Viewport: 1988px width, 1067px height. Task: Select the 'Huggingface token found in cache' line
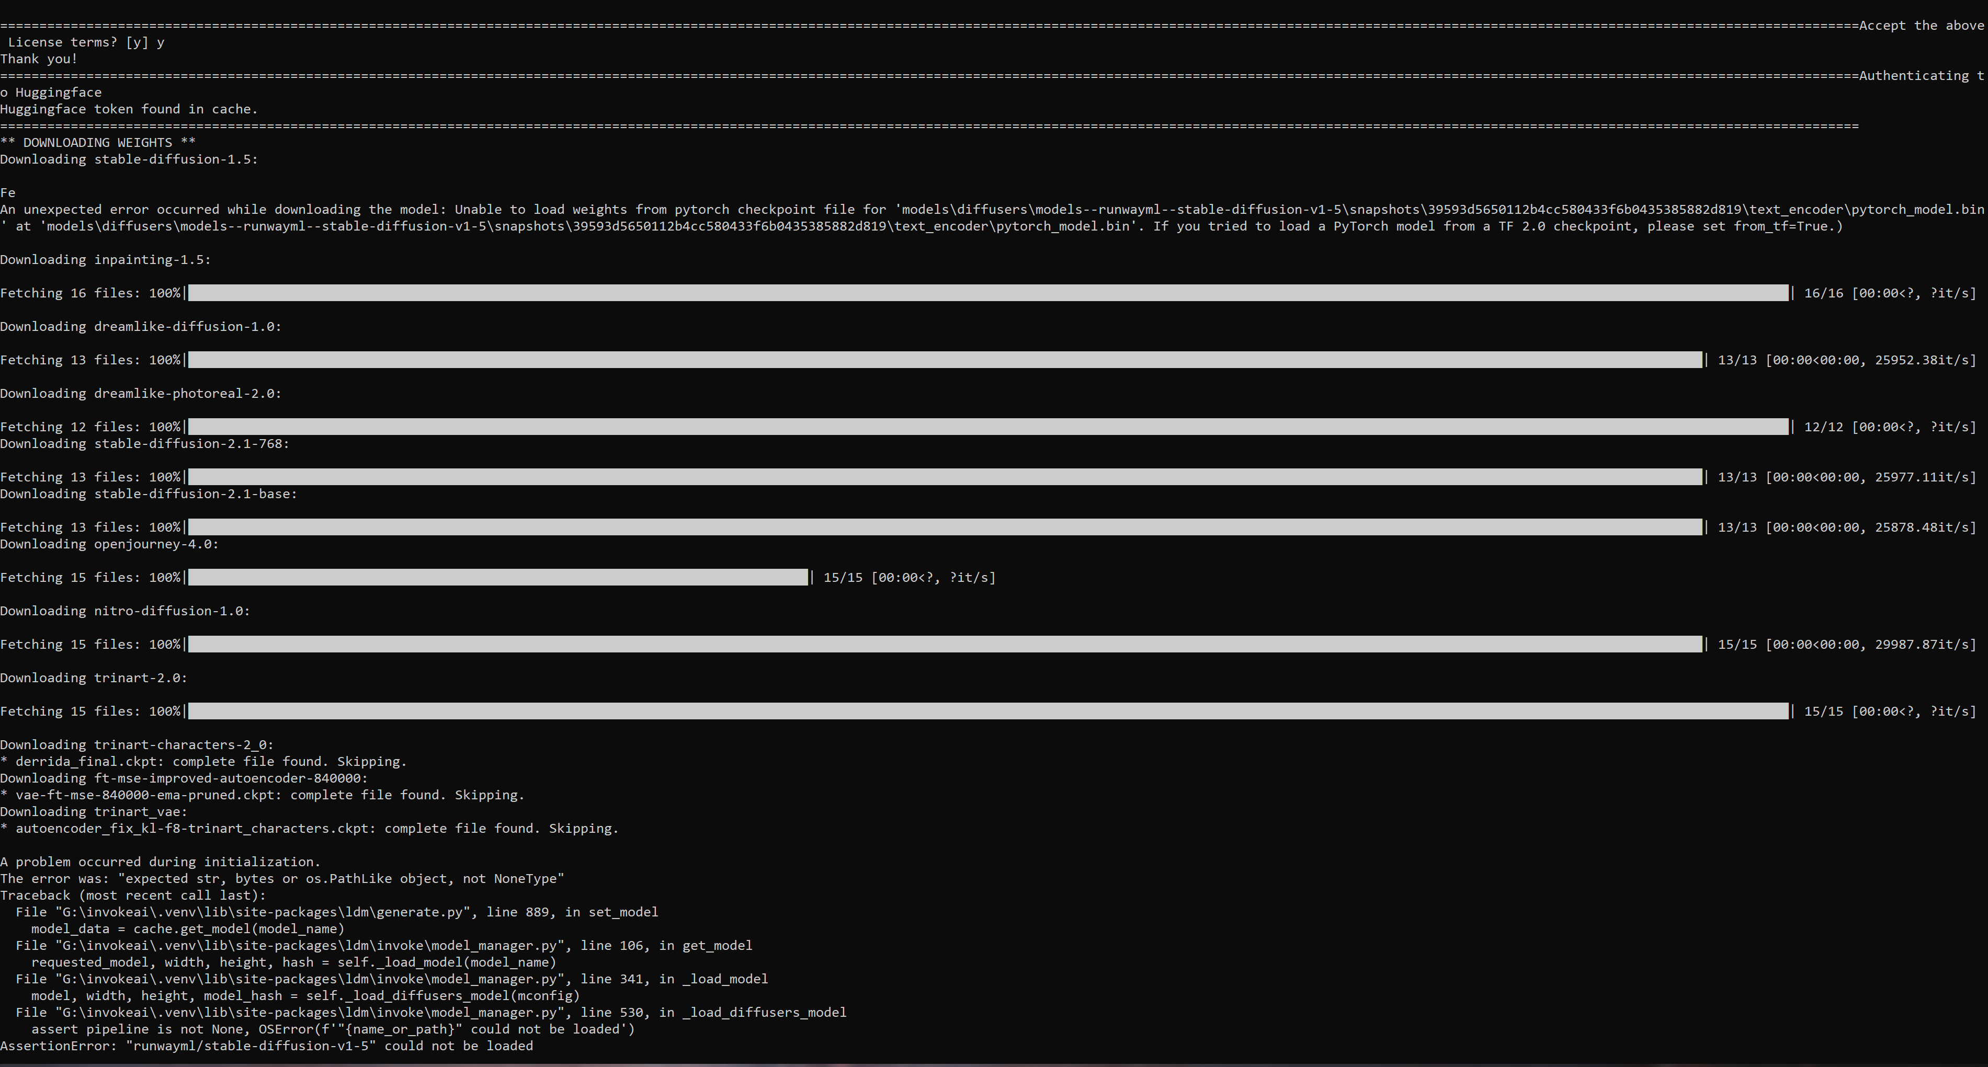point(127,109)
